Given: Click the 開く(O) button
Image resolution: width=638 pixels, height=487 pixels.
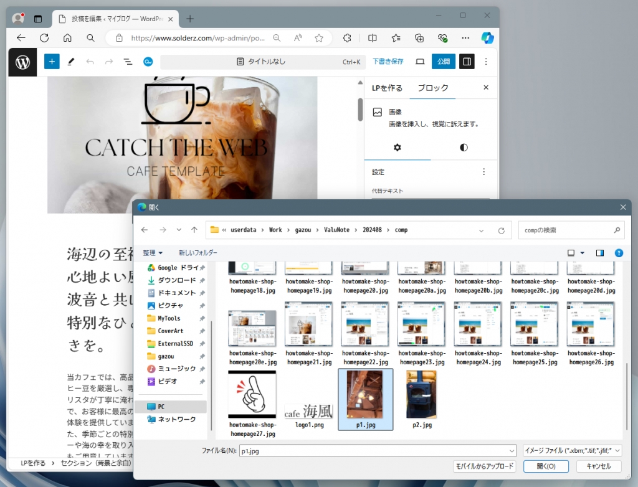Looking at the screenshot, I should click(x=546, y=466).
